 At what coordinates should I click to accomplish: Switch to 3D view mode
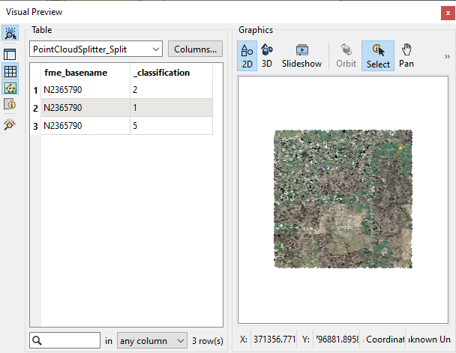pyautogui.click(x=267, y=55)
